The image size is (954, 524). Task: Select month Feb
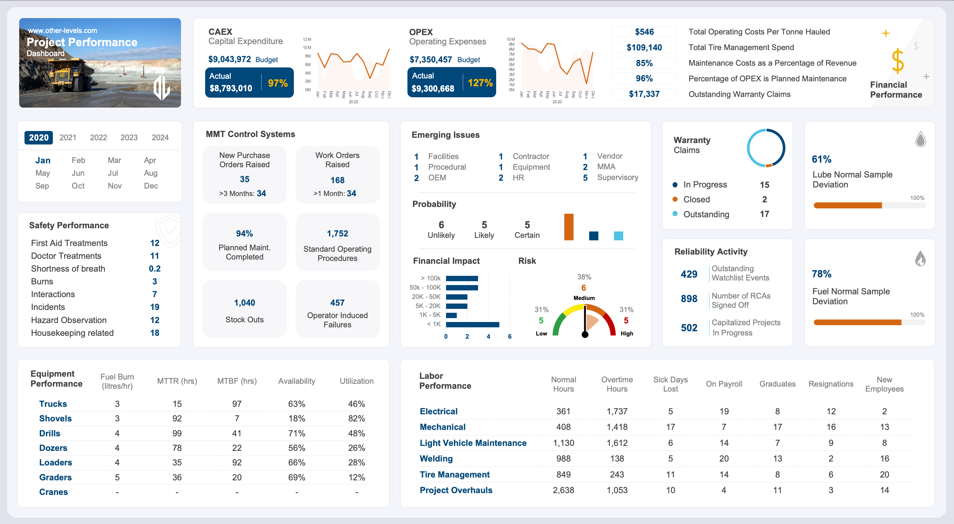click(78, 160)
